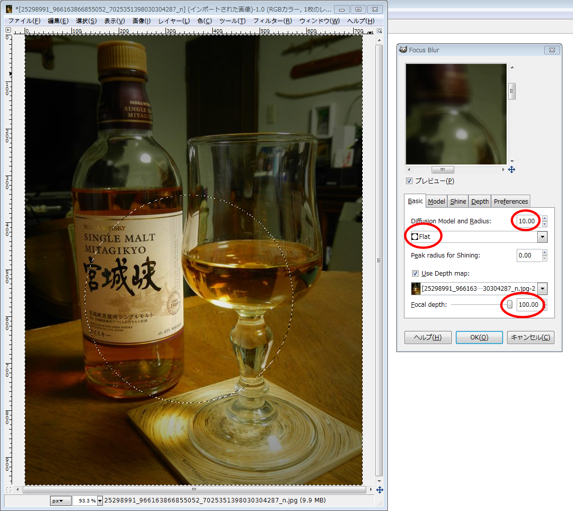Image resolution: width=573 pixels, height=511 pixels.
Task: Toggle the Quick Mask button
Action: (8, 489)
